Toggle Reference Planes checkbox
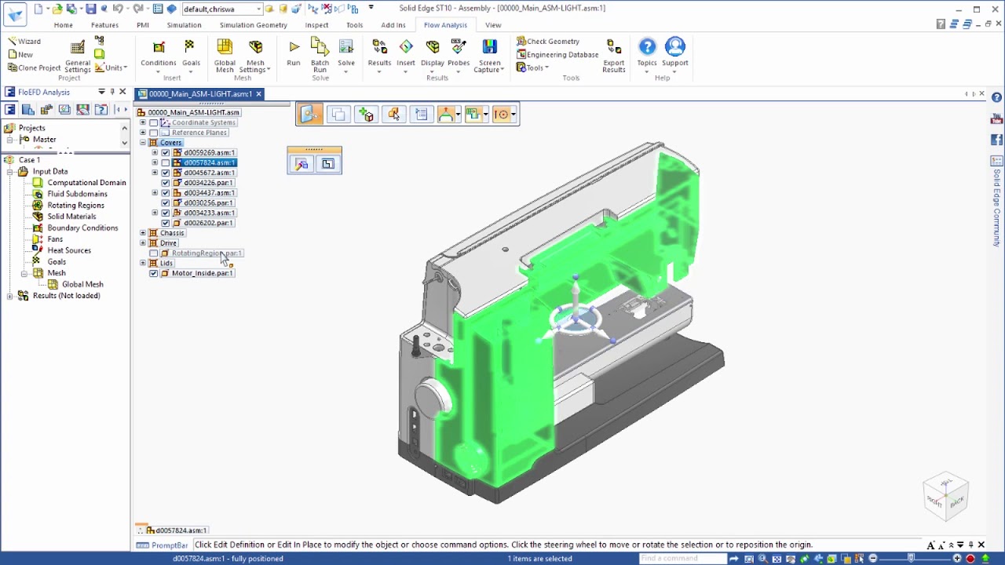1005x565 pixels. [x=154, y=133]
